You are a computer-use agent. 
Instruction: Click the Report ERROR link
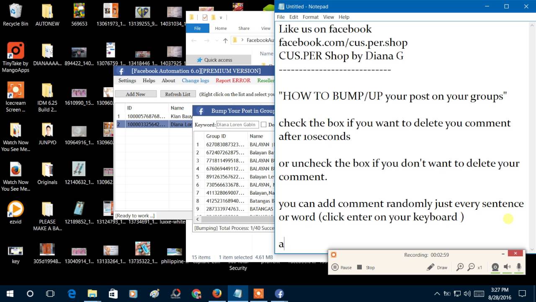233,81
